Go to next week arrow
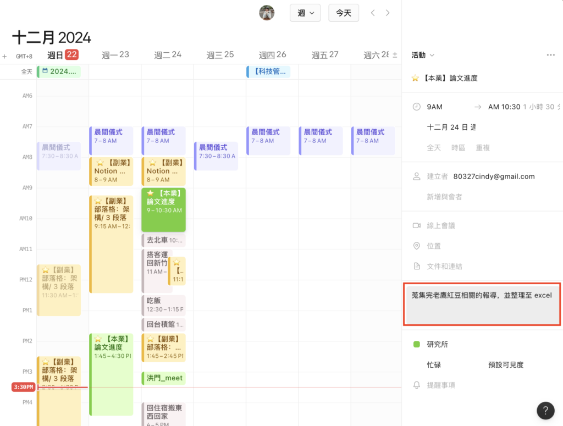563x426 pixels. pyautogui.click(x=388, y=13)
